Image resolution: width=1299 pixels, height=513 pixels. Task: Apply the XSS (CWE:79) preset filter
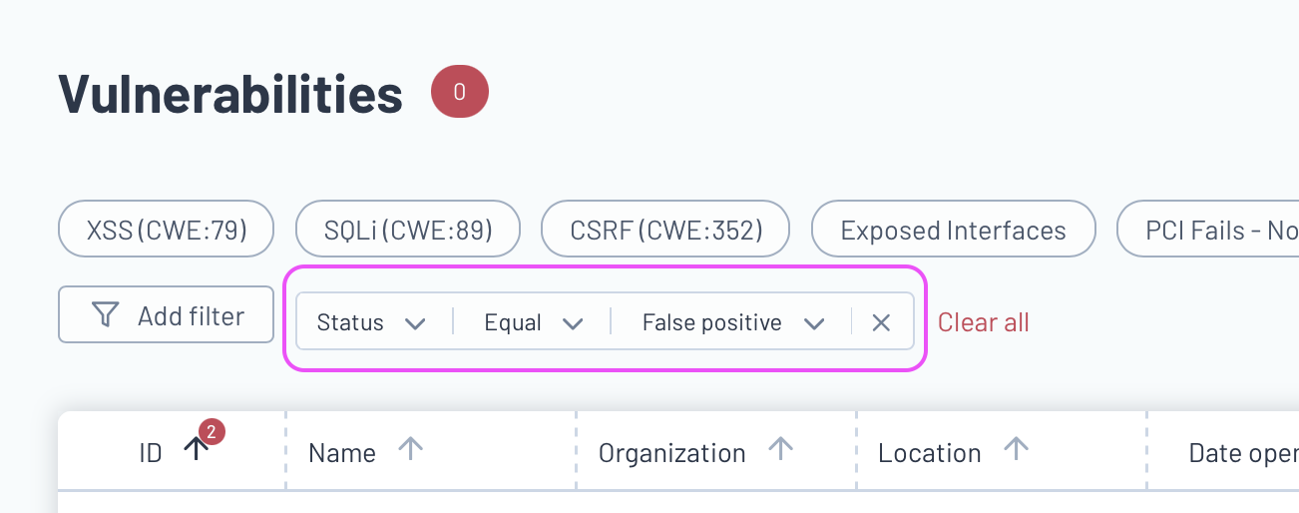(x=167, y=230)
